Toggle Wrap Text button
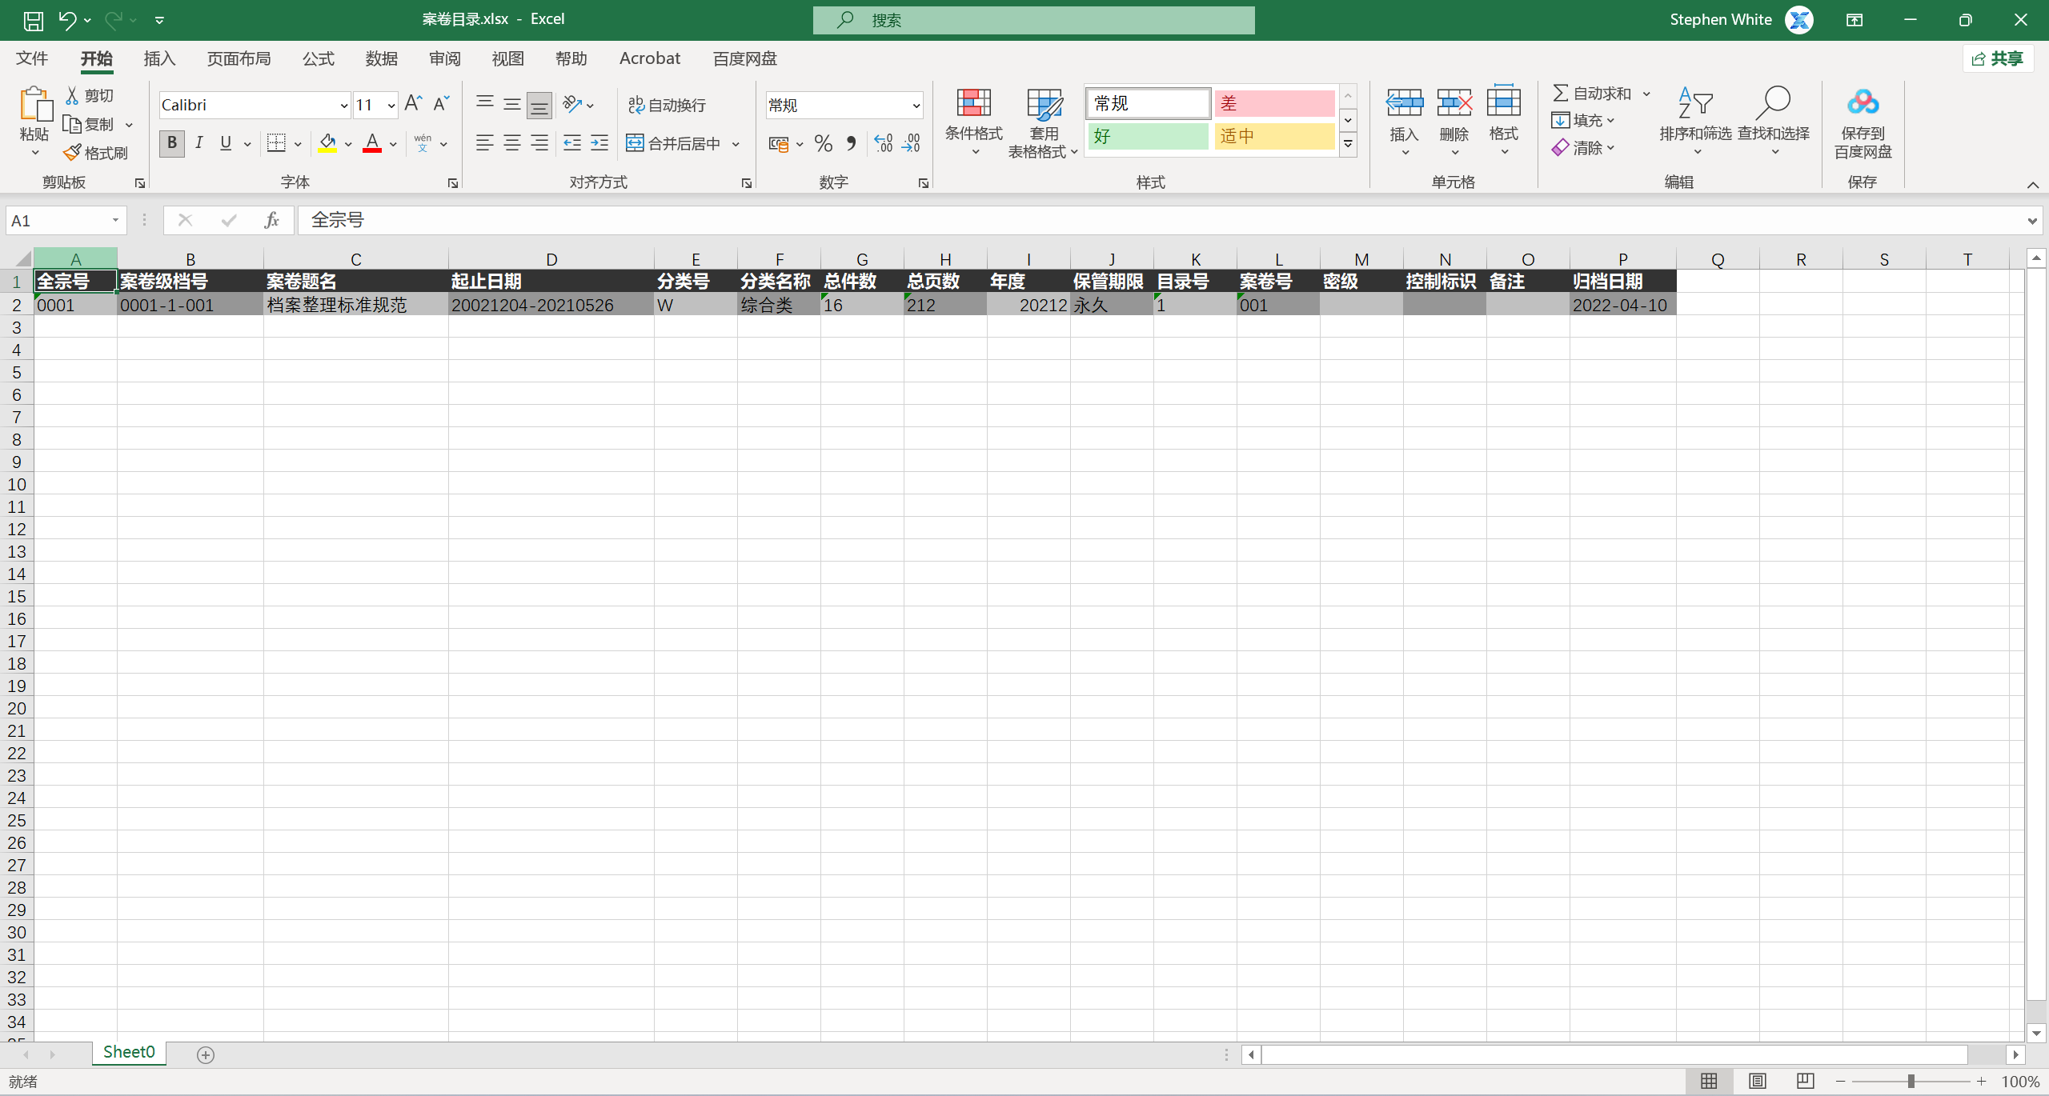 tap(666, 105)
